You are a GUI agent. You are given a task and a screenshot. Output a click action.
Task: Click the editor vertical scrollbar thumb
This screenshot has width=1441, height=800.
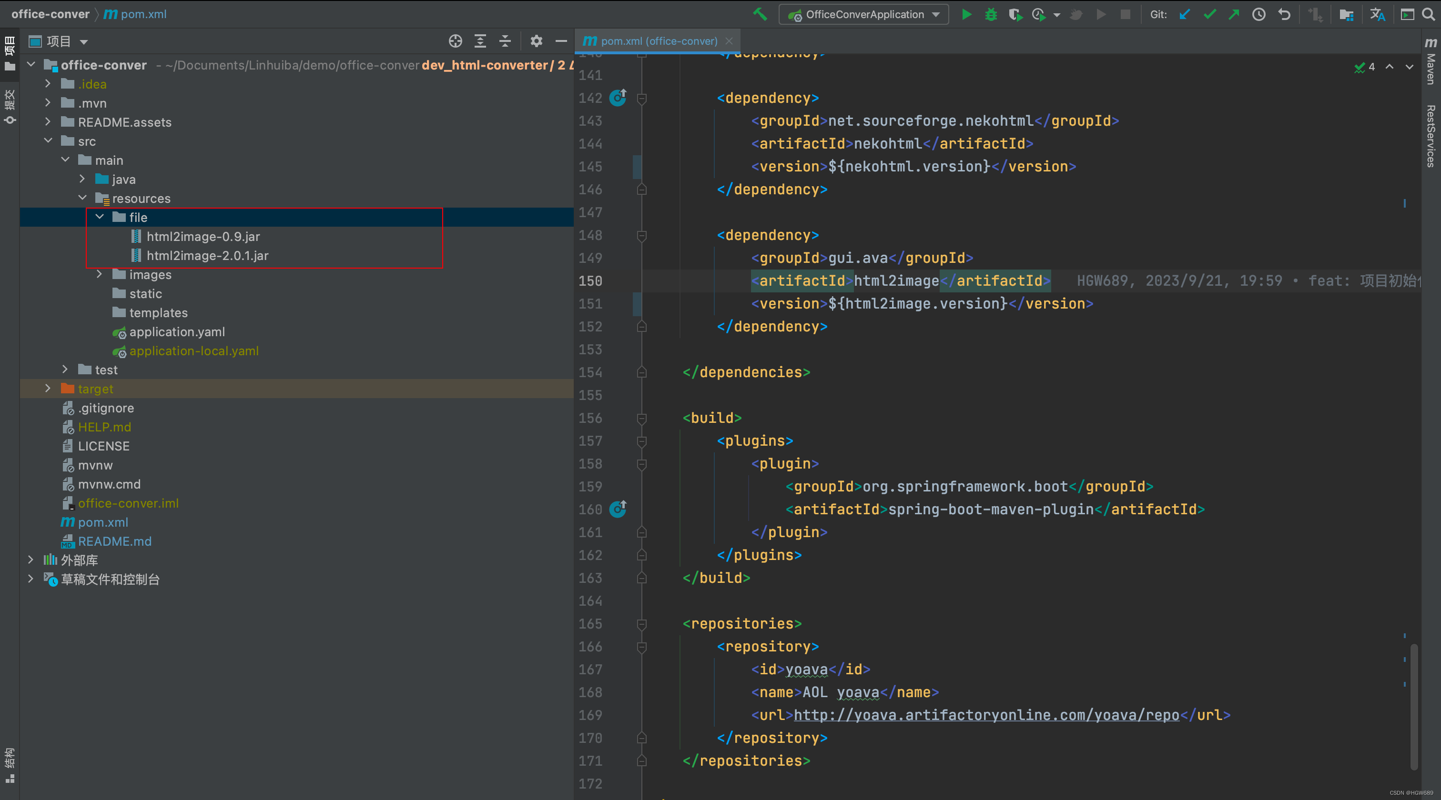click(1415, 707)
